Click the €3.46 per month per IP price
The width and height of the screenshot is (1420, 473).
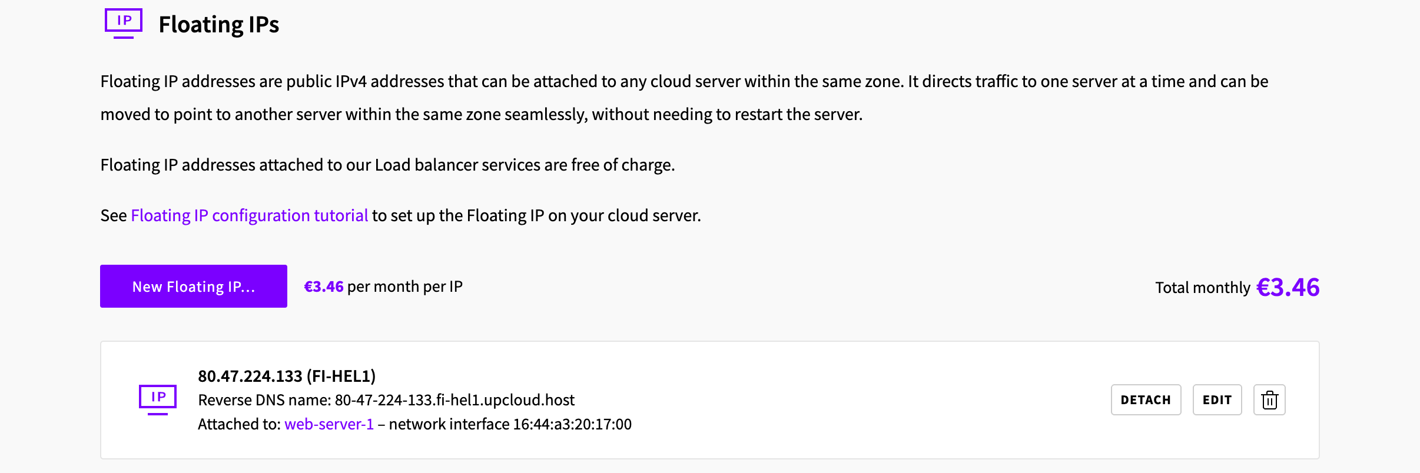point(383,287)
